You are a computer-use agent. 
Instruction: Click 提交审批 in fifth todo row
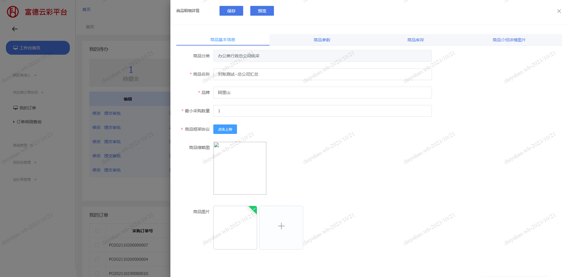pos(112,170)
